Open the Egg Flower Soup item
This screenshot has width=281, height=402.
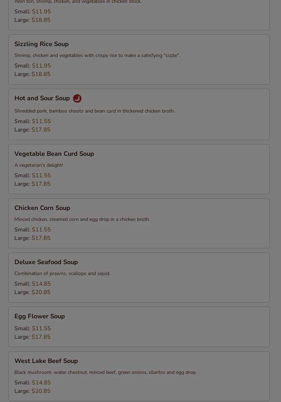point(139,327)
